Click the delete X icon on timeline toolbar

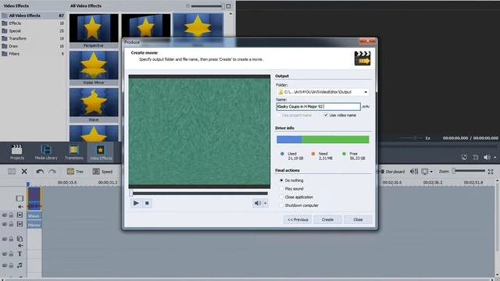pos(24,172)
